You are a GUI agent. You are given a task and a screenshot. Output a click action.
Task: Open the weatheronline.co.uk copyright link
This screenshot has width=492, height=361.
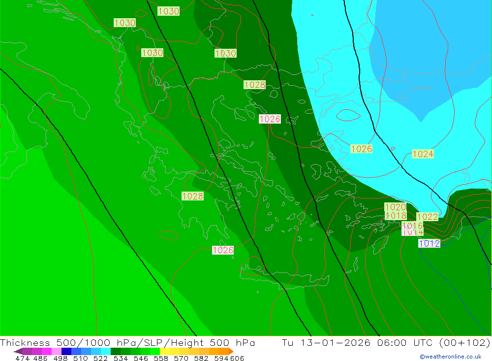(451, 357)
